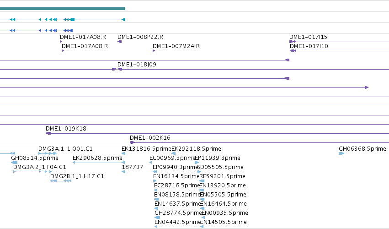Select the GH06368.5prime EST glyph
389x229 pixels.
pyautogui.click(x=341, y=153)
